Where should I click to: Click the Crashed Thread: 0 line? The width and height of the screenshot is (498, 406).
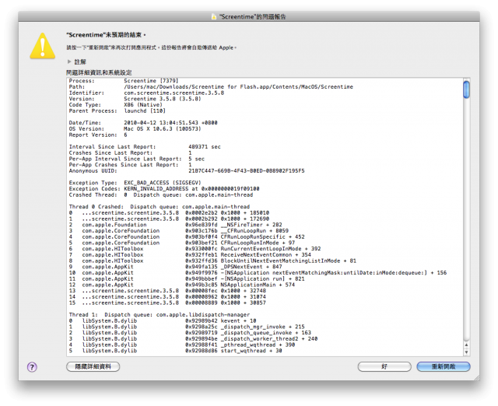161,194
